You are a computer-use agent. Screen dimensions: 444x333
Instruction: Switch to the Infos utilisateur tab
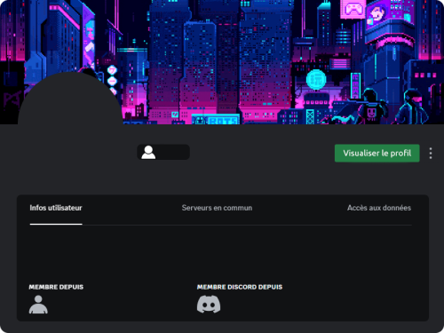pyautogui.click(x=56, y=208)
